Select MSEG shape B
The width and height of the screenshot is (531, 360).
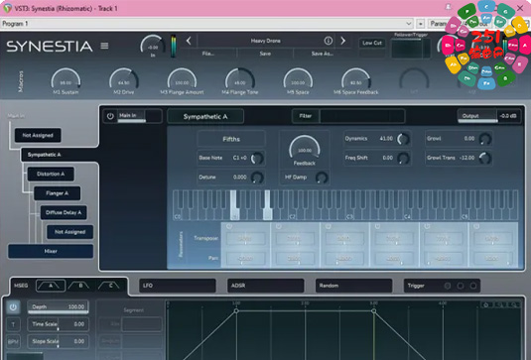point(80,286)
